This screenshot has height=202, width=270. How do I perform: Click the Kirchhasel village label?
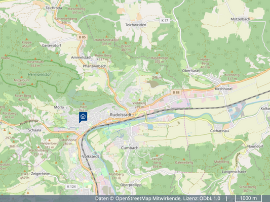[224, 89]
